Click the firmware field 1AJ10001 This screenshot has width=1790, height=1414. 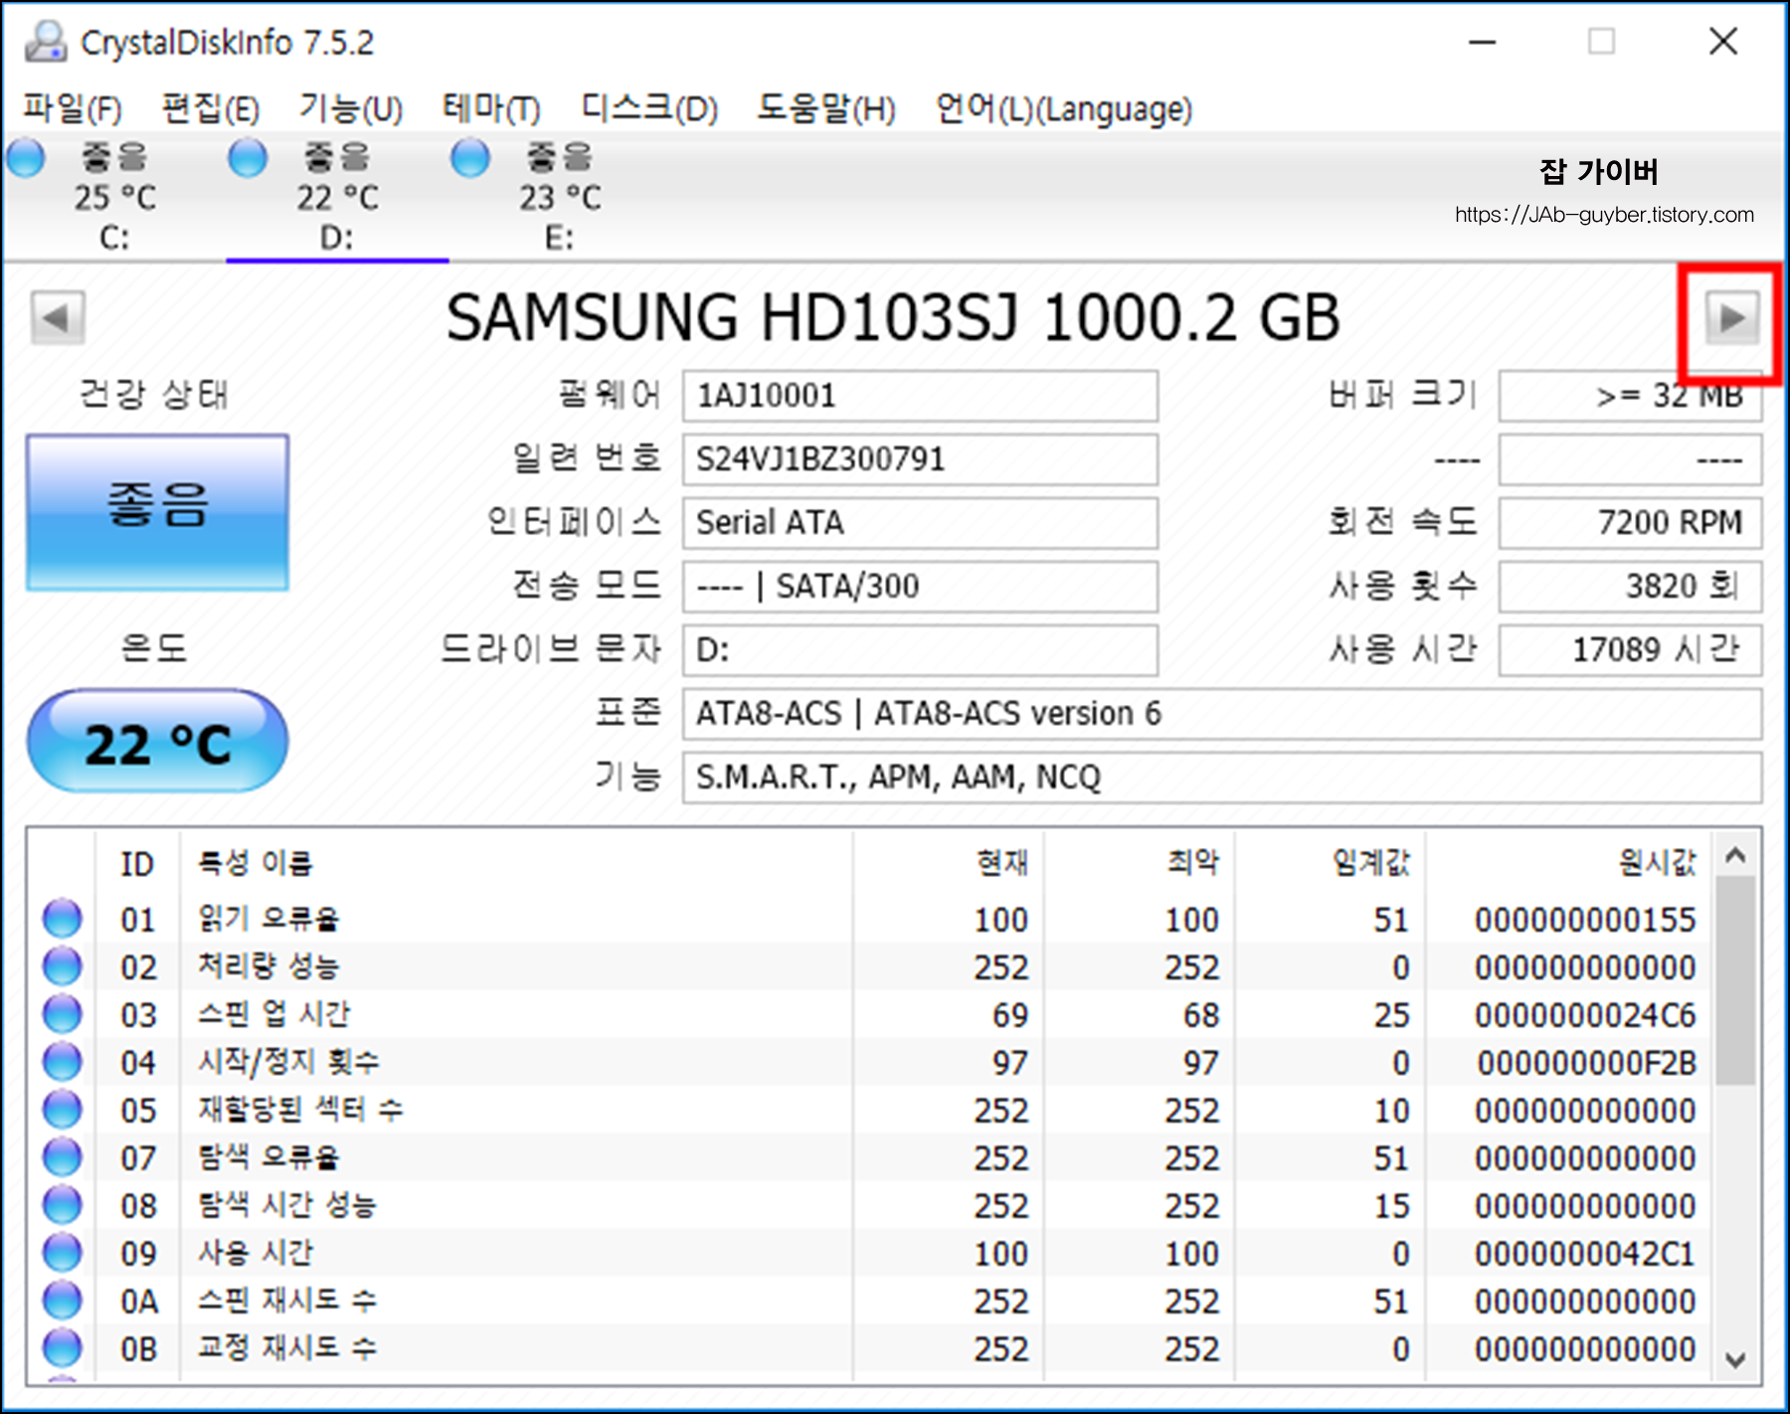[x=920, y=396]
